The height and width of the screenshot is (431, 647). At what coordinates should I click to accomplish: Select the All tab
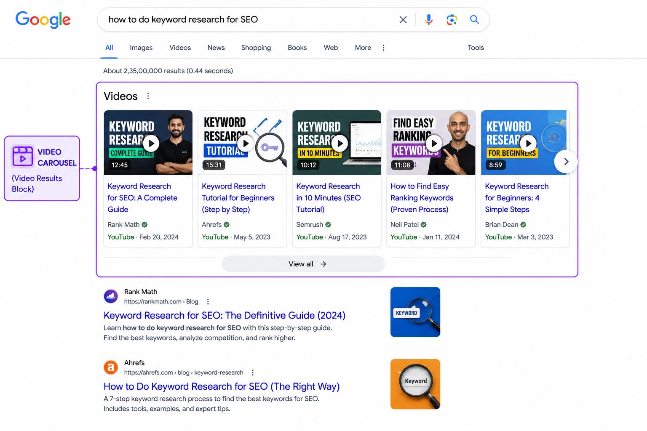point(109,48)
